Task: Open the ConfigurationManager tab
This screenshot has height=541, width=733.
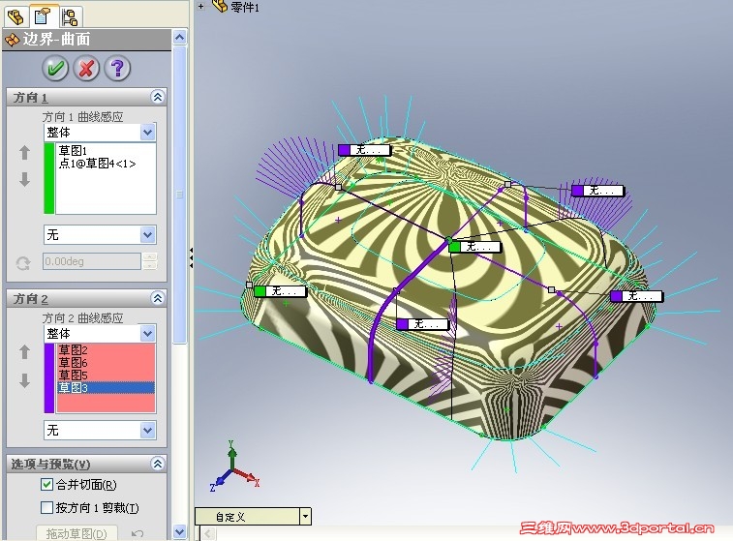Action: point(70,17)
